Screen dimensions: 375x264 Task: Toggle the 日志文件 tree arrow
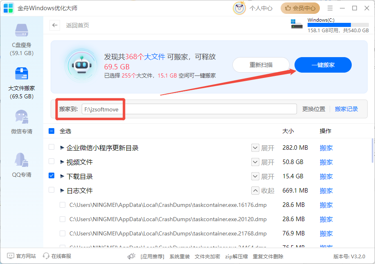coord(62,191)
